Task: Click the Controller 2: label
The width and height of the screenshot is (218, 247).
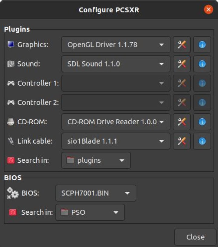Action: [38, 102]
